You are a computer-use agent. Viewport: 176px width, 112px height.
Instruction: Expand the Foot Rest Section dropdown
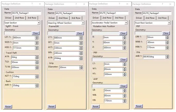point(169,23)
